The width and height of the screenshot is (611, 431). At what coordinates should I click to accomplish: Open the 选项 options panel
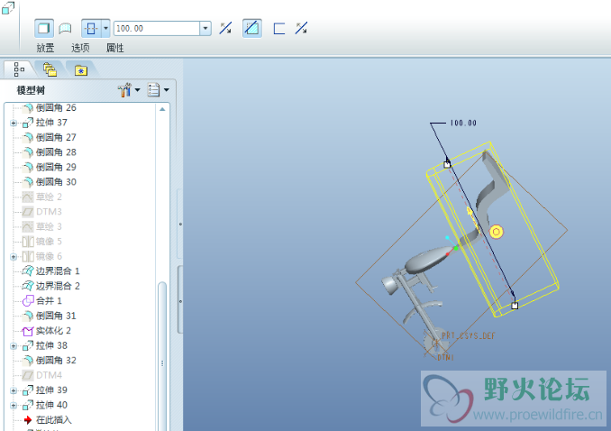click(x=80, y=48)
